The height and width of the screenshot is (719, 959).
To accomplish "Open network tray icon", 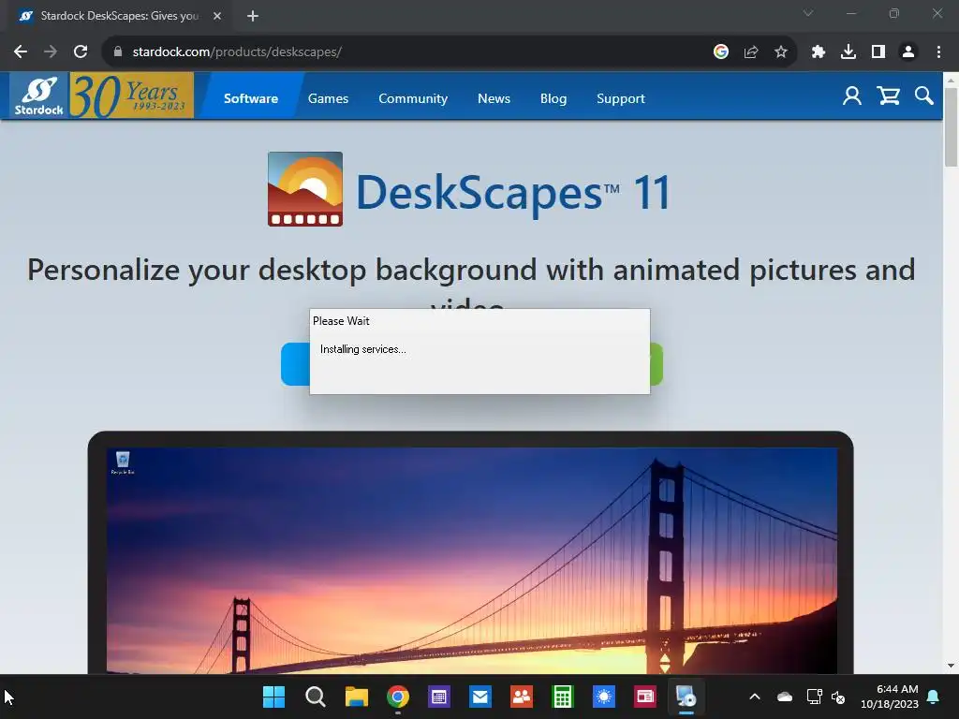I will click(814, 697).
